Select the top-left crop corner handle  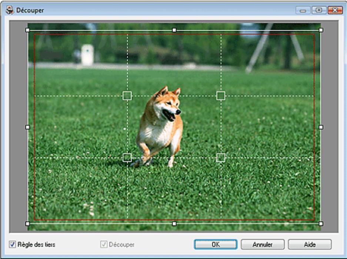pos(27,30)
